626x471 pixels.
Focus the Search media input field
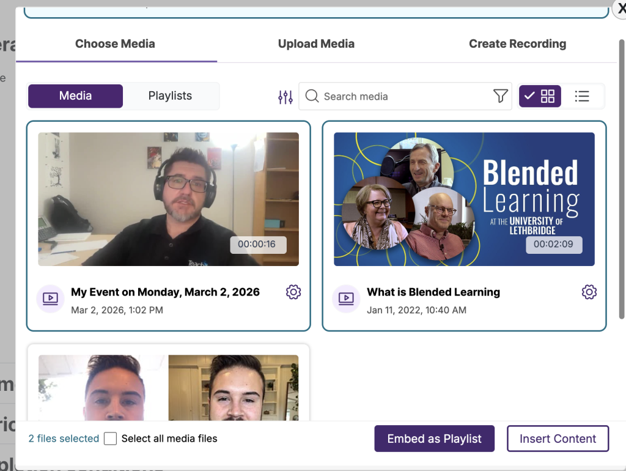point(405,96)
